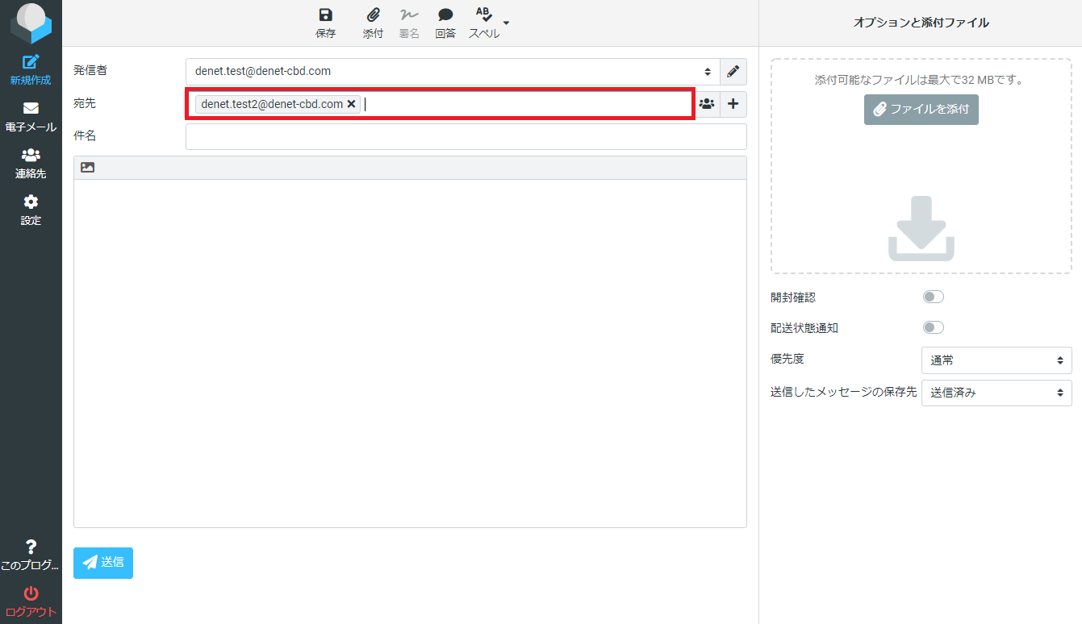Open the このプログ... help item
This screenshot has width=1082, height=624.
pos(31,555)
